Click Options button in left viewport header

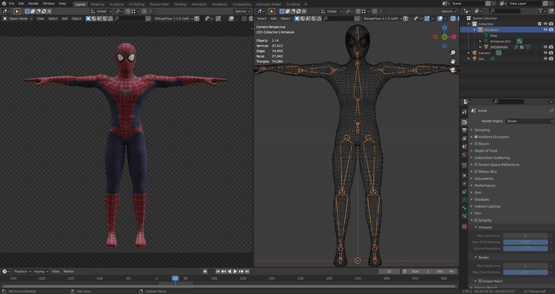point(242,11)
